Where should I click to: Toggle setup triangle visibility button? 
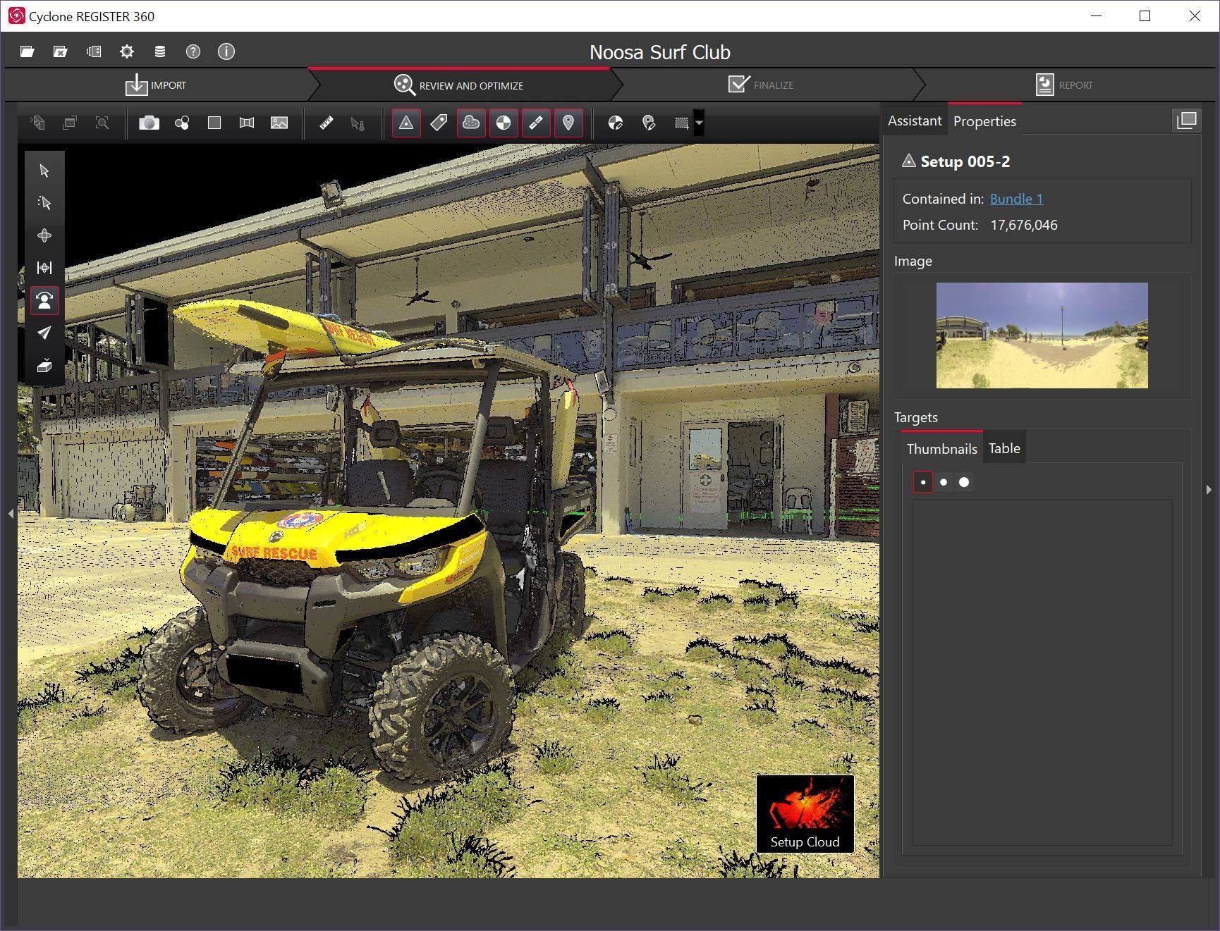coord(406,123)
